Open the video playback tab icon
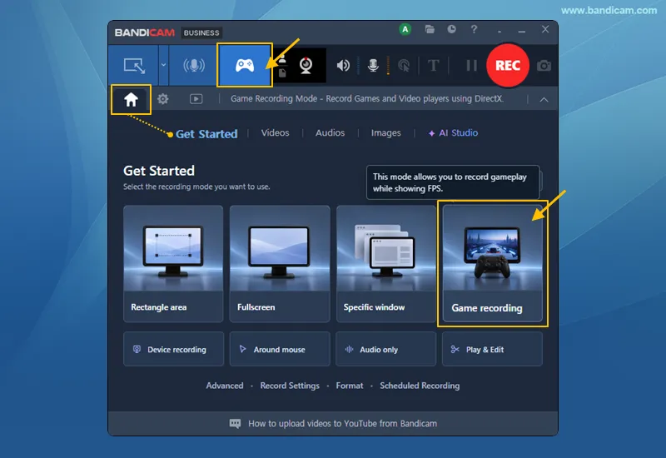The height and width of the screenshot is (458, 666). click(196, 99)
